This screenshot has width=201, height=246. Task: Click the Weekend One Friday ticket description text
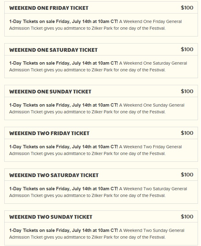[95, 25]
